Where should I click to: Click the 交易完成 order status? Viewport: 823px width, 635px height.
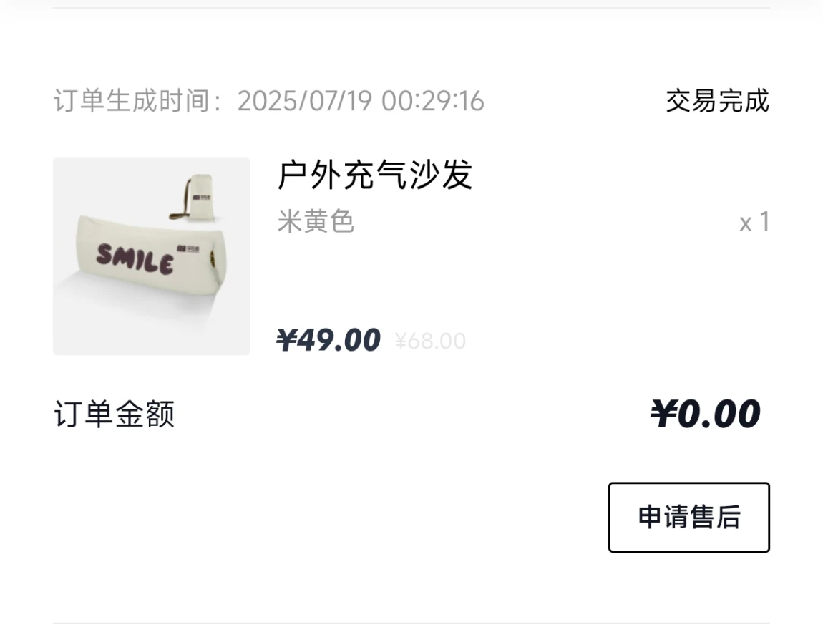[718, 101]
